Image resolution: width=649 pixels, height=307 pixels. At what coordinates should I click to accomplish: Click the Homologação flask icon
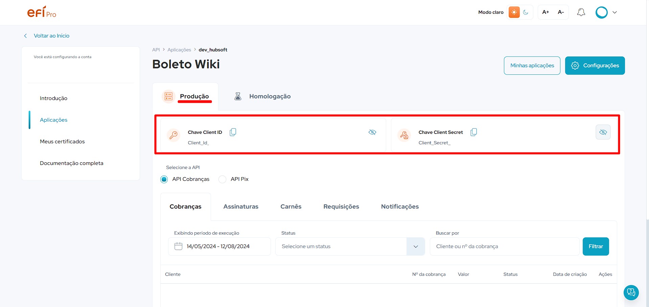[x=238, y=96]
